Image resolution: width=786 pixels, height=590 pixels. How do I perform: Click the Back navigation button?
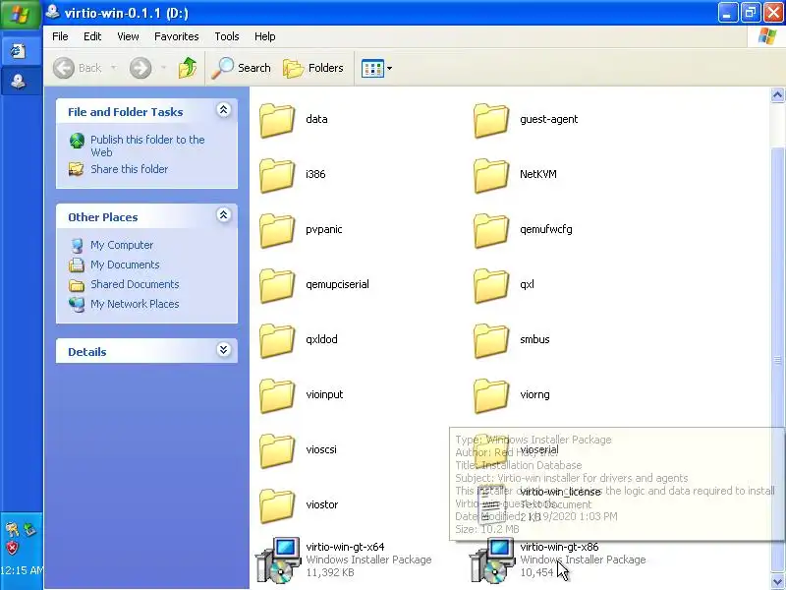click(78, 68)
